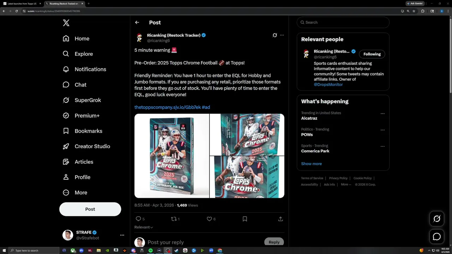Open the top right Topps Chrome image
The image size is (452, 254).
(x=247, y=134)
